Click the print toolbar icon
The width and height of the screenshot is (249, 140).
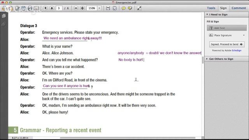[30, 8]
